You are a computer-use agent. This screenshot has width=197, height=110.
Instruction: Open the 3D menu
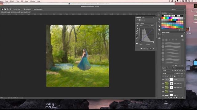pos(22,1)
